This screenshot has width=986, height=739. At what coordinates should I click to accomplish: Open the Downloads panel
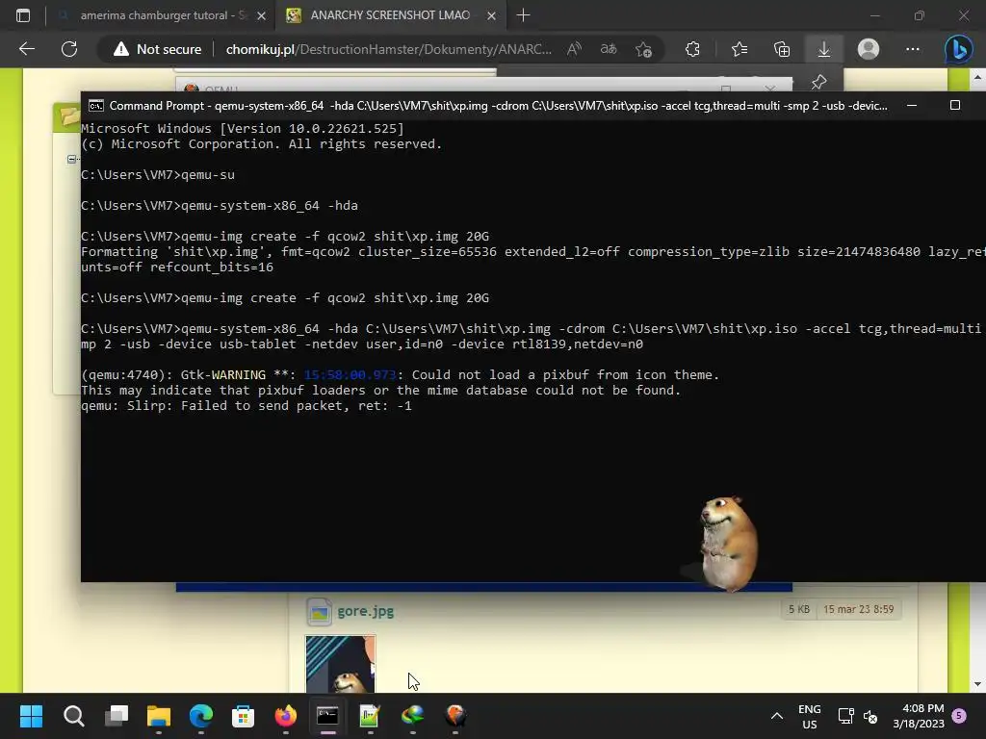pos(824,49)
